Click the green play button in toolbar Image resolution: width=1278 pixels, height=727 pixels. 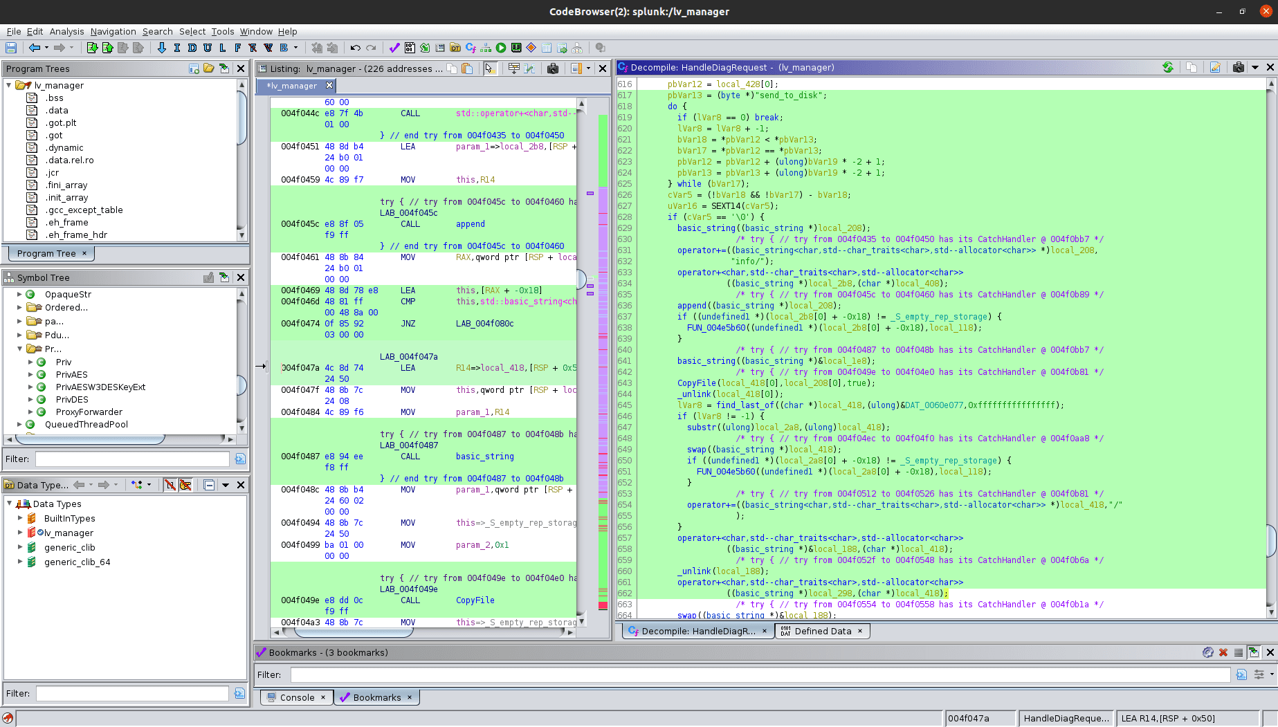(x=501, y=48)
